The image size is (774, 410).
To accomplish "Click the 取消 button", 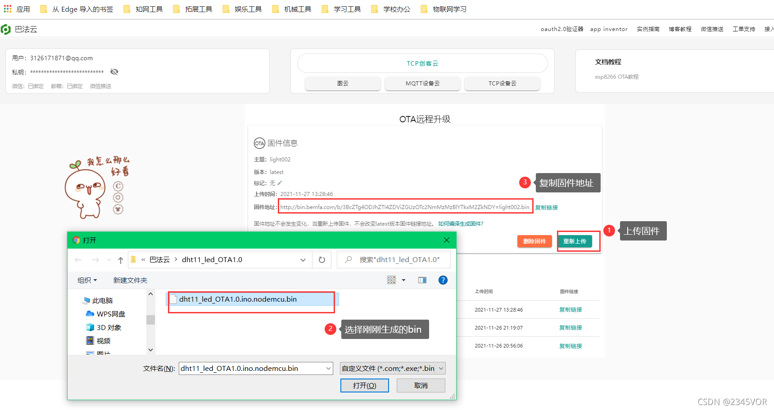I will (421, 386).
